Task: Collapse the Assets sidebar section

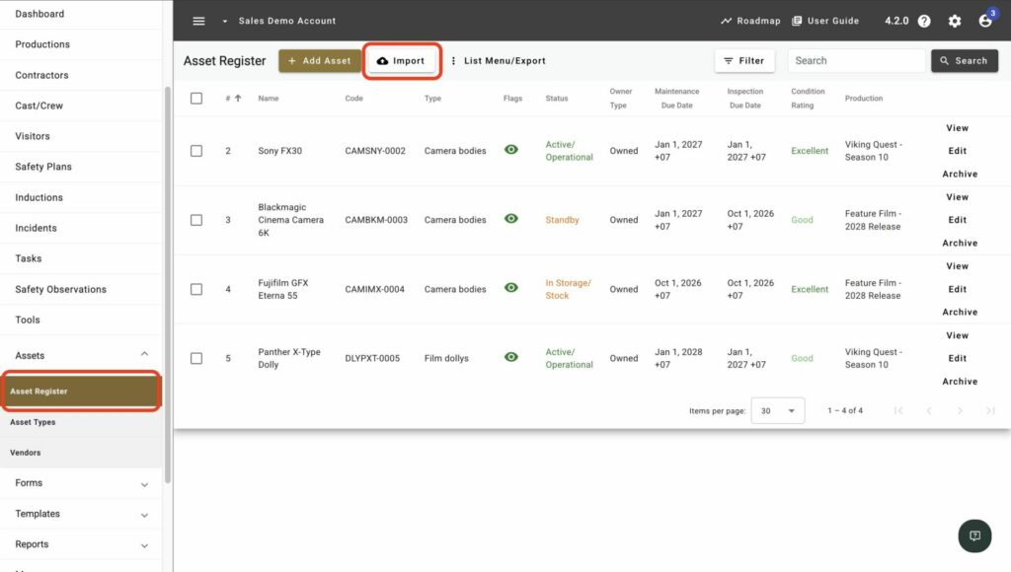Action: (81, 355)
